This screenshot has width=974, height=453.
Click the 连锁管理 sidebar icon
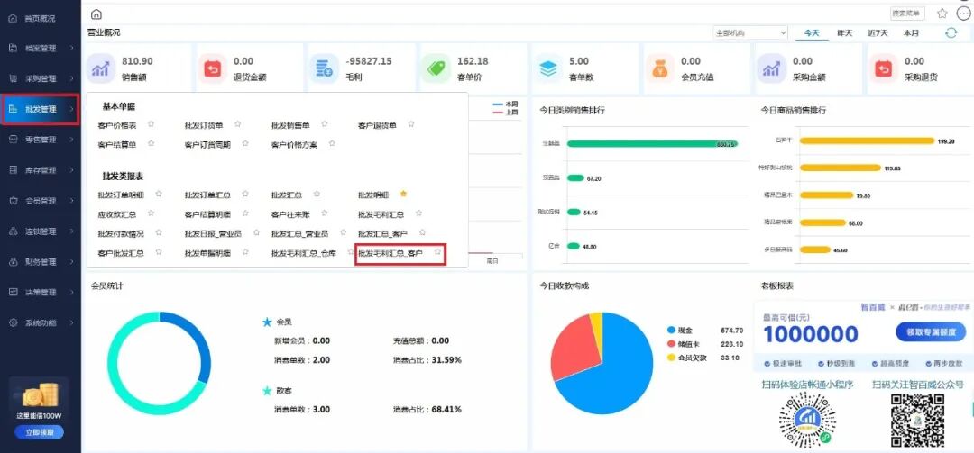pyautogui.click(x=13, y=231)
